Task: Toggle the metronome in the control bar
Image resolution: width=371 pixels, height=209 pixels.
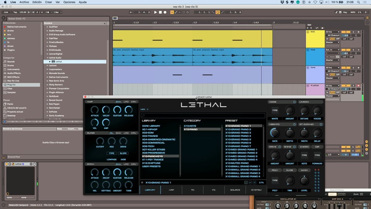Action: click(x=47, y=12)
